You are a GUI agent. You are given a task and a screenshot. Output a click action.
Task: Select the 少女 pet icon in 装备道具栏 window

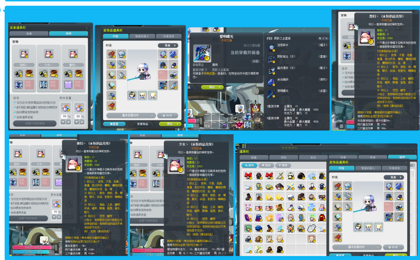pos(49,54)
